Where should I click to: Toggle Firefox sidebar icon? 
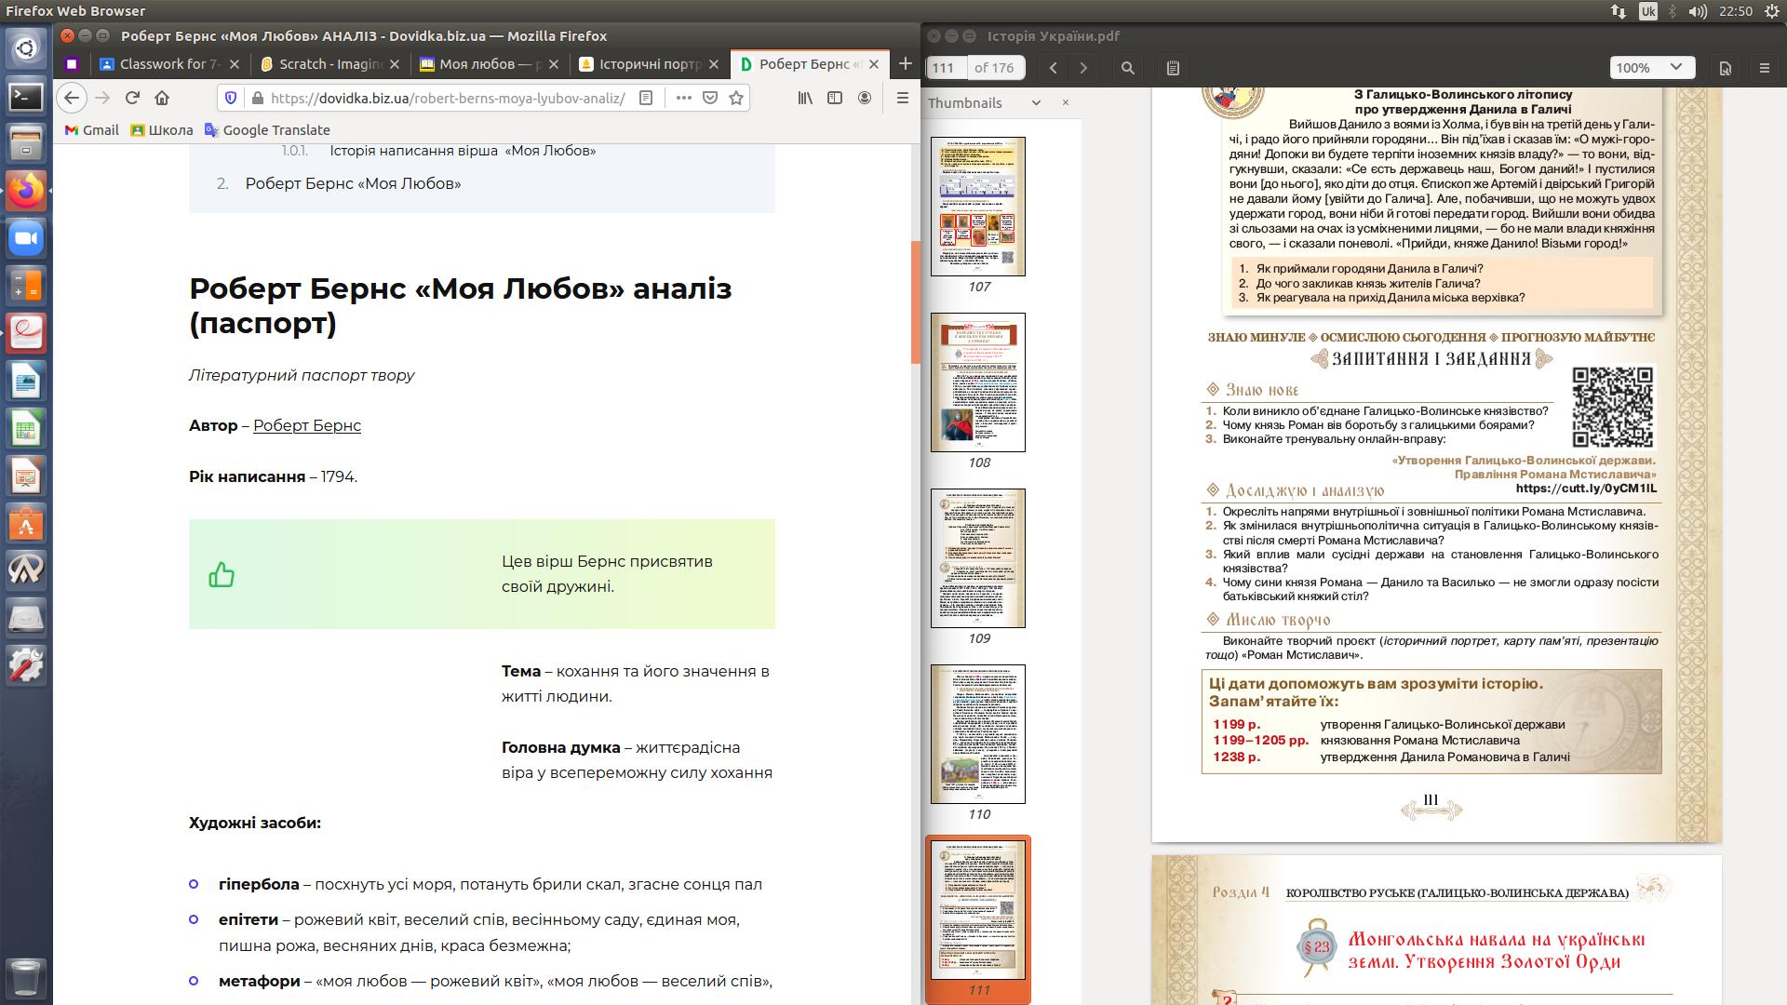835,98
